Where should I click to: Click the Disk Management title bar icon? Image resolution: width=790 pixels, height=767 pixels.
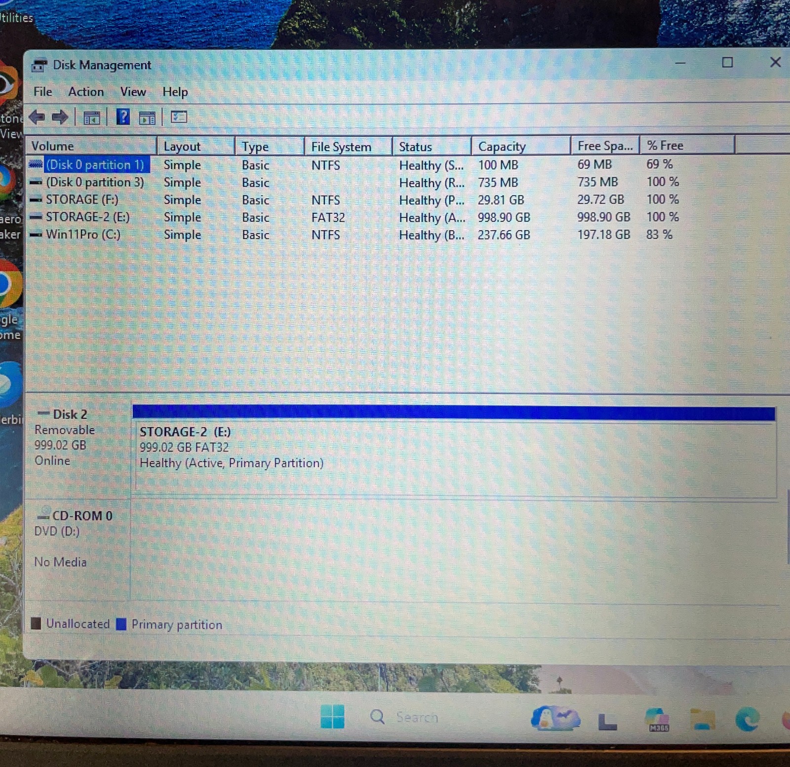pyautogui.click(x=39, y=65)
